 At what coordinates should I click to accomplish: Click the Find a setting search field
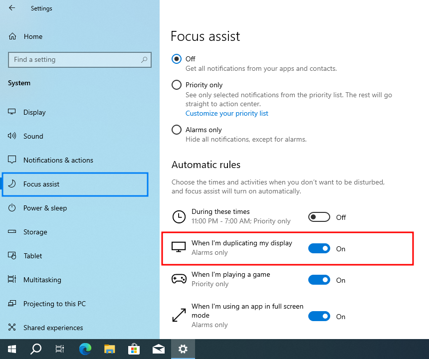tap(80, 60)
